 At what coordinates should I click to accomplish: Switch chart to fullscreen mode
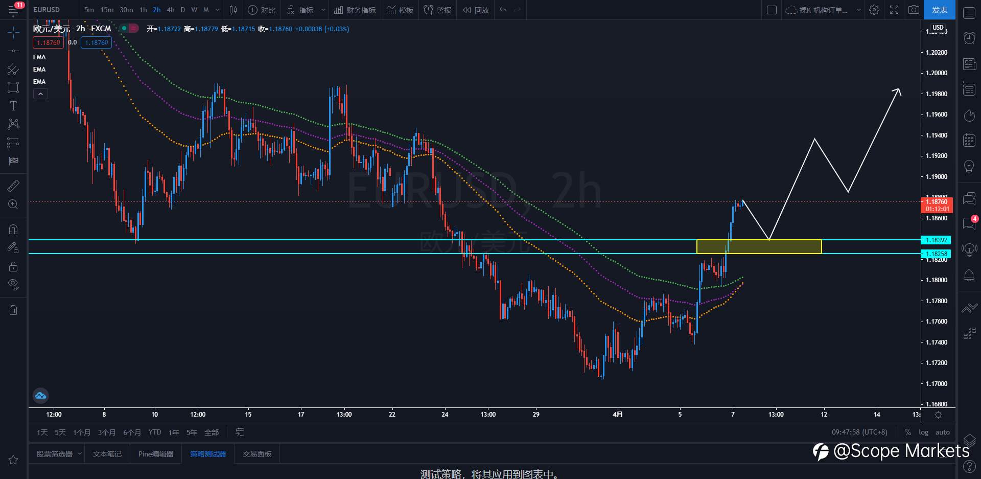click(894, 10)
